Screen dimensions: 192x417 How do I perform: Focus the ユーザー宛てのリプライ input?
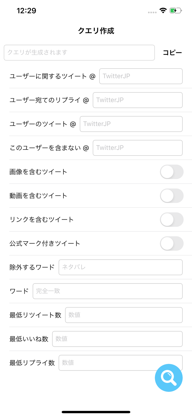(137, 100)
